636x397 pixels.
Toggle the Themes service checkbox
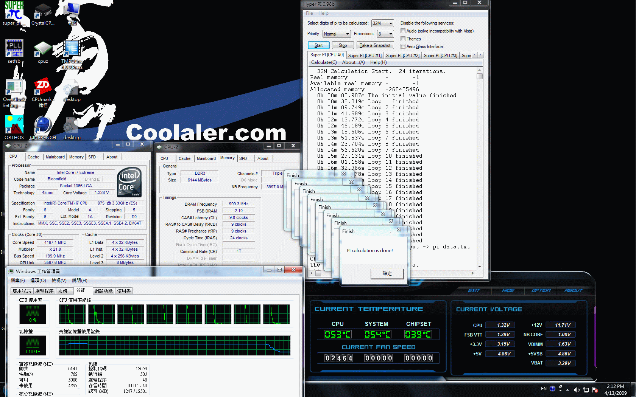(403, 39)
